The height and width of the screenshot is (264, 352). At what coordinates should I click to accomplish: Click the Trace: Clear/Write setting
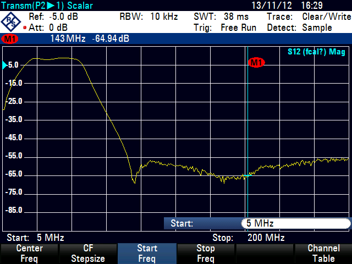[x=309, y=17]
